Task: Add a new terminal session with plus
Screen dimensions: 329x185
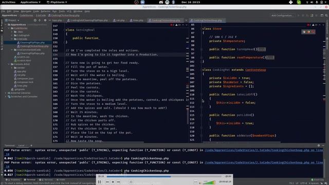Action: click(x=31, y=145)
